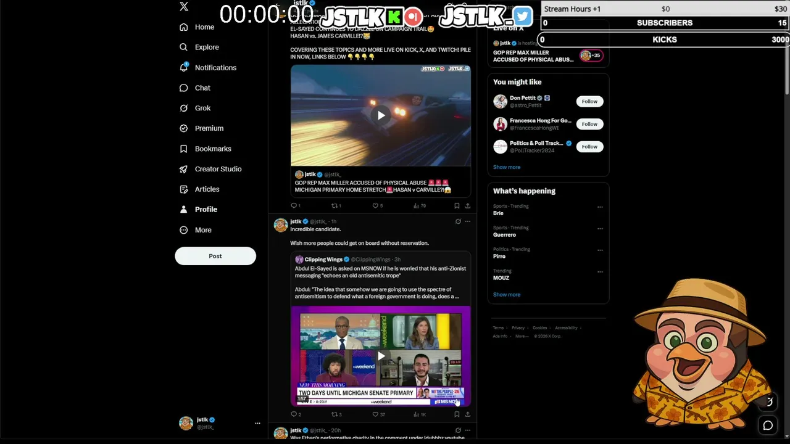This screenshot has width=790, height=444.
Task: Show more trends under What's happening
Action: (x=507, y=295)
